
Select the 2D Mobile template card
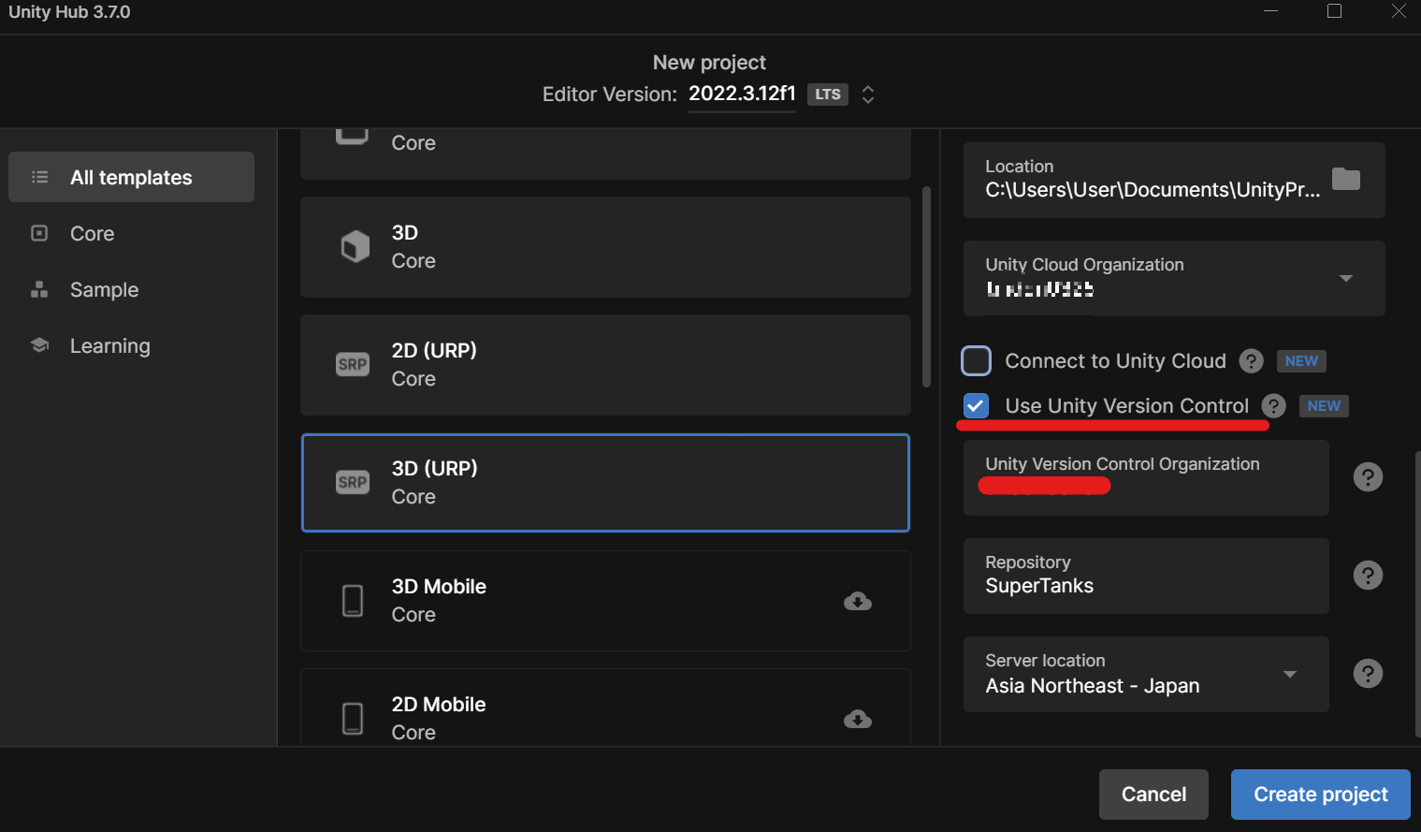(605, 708)
